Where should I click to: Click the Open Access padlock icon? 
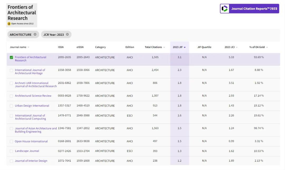(x=9, y=24)
